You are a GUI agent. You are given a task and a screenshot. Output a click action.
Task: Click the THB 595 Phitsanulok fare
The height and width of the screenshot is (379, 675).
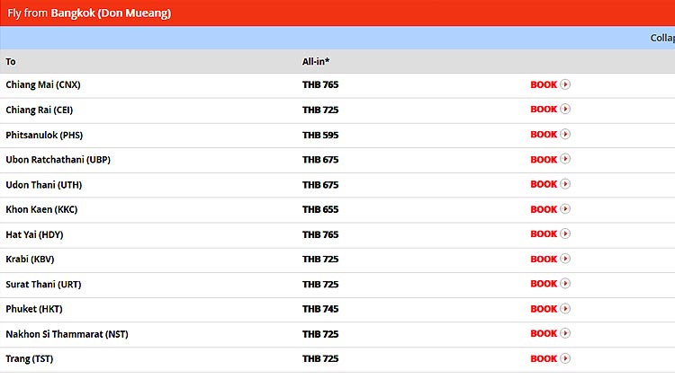point(320,135)
